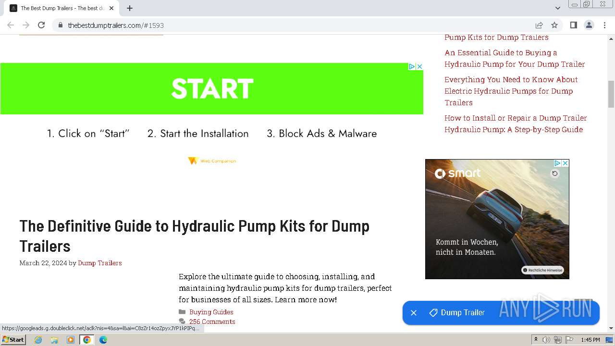The width and height of the screenshot is (615, 346).
Task: Click the Dump Trailer floating tag button
Action: (457, 313)
